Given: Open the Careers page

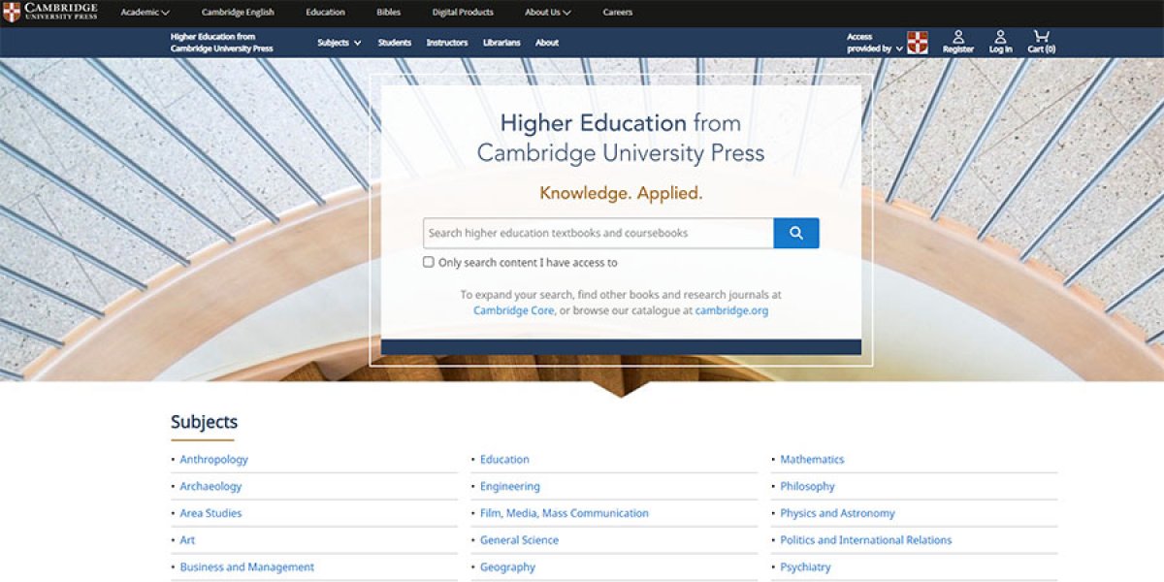Looking at the screenshot, I should coord(618,13).
